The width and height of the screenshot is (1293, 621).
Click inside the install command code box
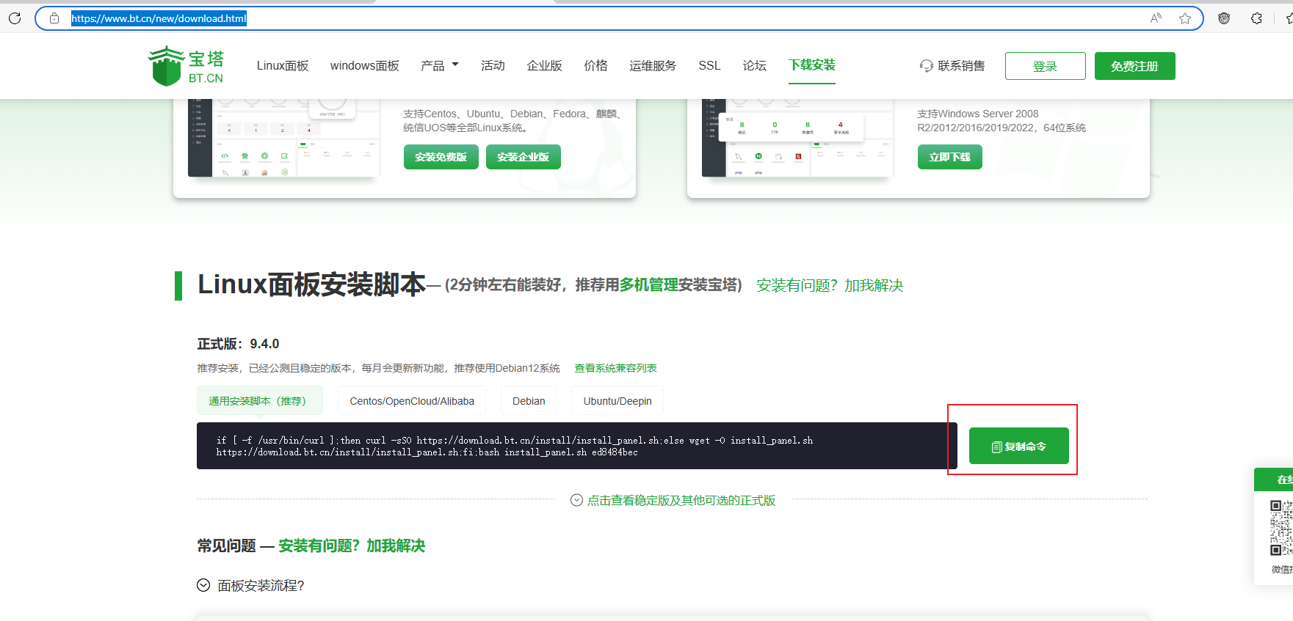pyautogui.click(x=576, y=446)
